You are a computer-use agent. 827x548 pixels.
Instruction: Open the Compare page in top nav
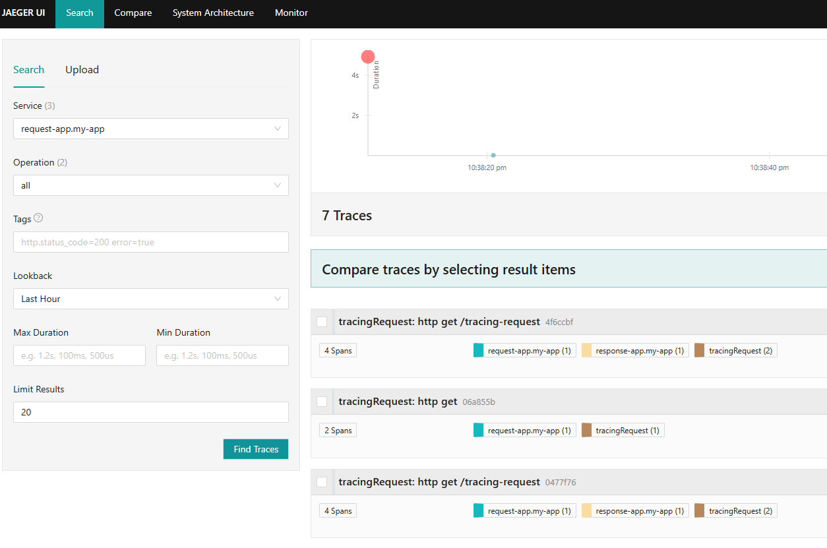(x=133, y=13)
